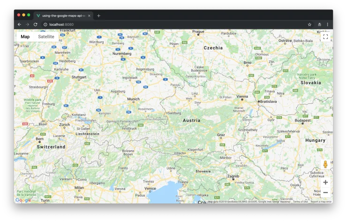Click the Google logo on the map
347x222 pixels.
pos(23,200)
